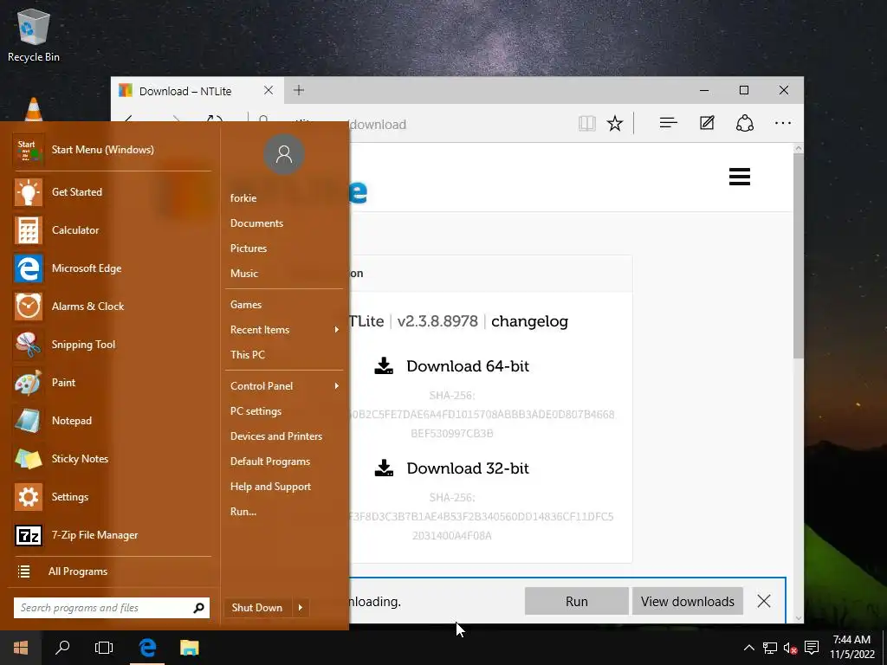Image resolution: width=887 pixels, height=665 pixels.
Task: Open Recycle Bin desktop icon
Action: pos(34,35)
